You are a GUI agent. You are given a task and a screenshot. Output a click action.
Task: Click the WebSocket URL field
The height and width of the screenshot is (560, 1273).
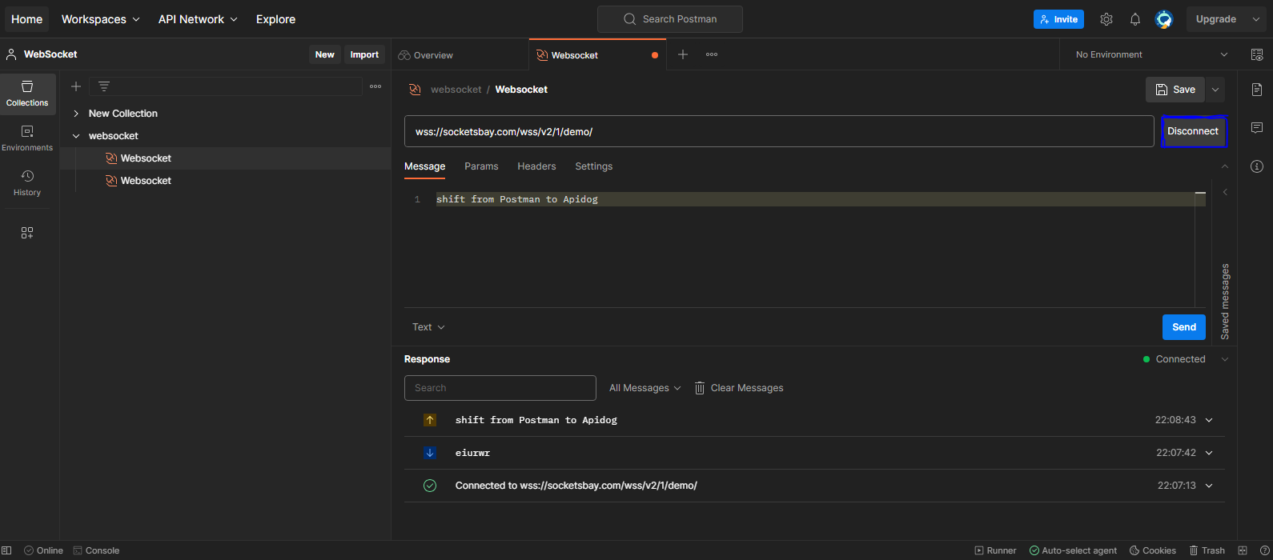[779, 131]
